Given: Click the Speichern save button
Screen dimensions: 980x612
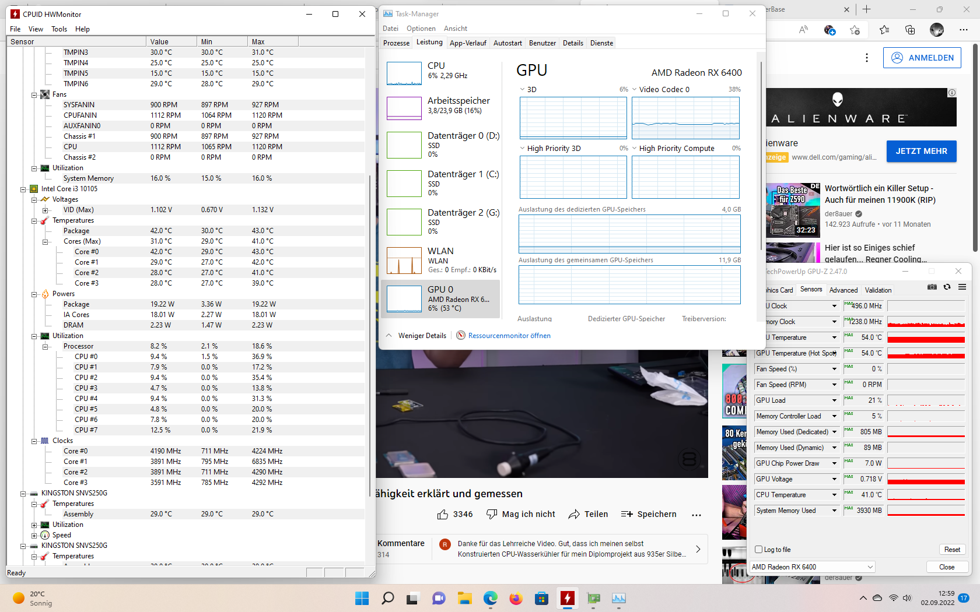Looking at the screenshot, I should [649, 514].
